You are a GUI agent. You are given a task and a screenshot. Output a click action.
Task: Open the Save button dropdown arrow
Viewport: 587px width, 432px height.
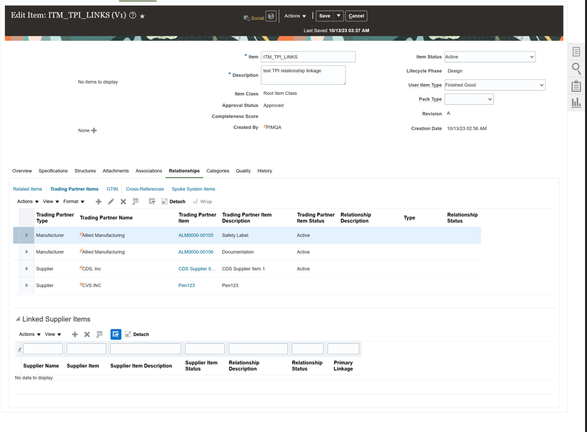coord(338,16)
